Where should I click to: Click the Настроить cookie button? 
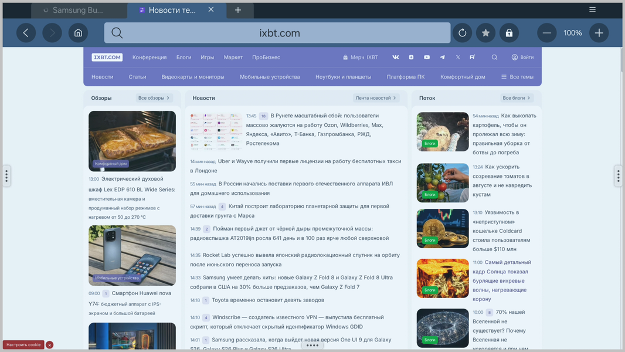(x=23, y=345)
